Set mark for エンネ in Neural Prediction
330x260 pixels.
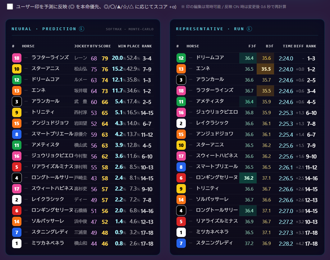tap(26, 90)
